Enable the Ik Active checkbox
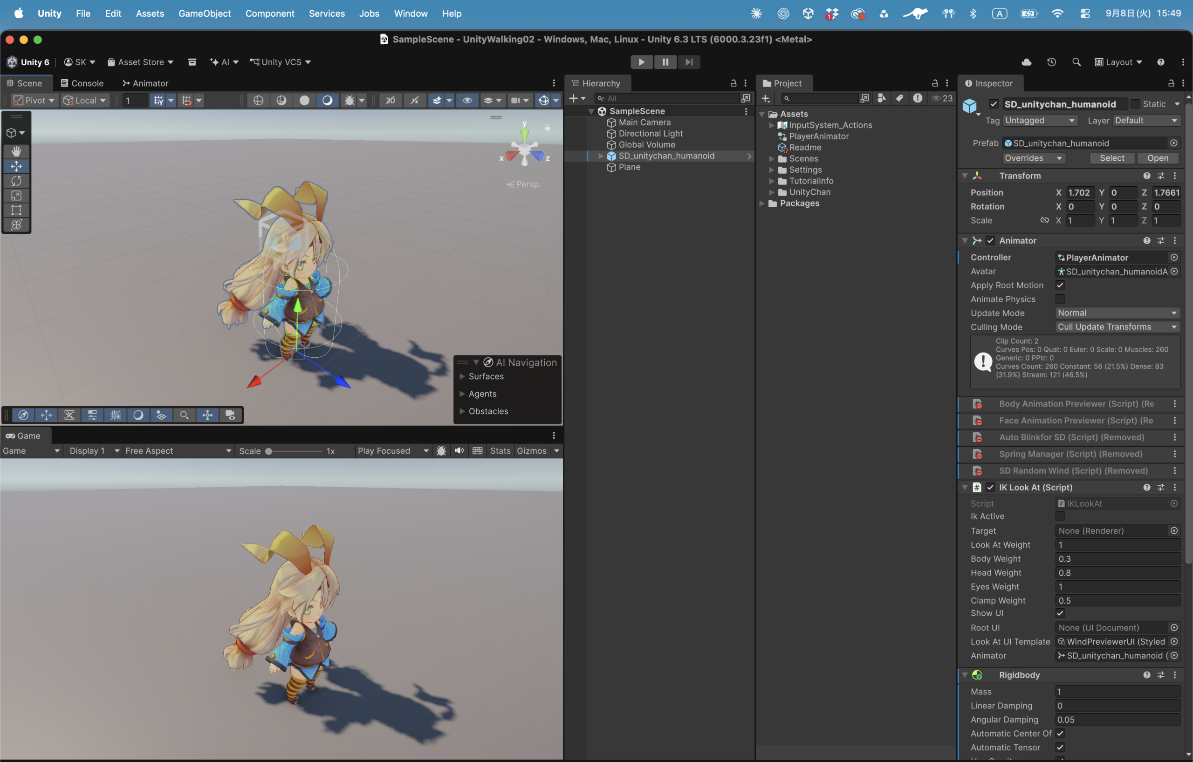Image resolution: width=1193 pixels, height=762 pixels. [1060, 517]
